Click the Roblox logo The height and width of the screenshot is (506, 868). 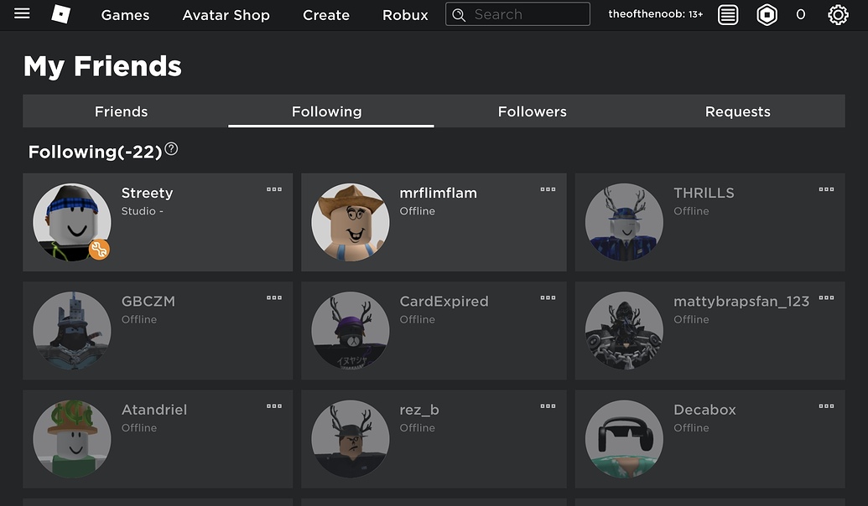click(x=60, y=14)
